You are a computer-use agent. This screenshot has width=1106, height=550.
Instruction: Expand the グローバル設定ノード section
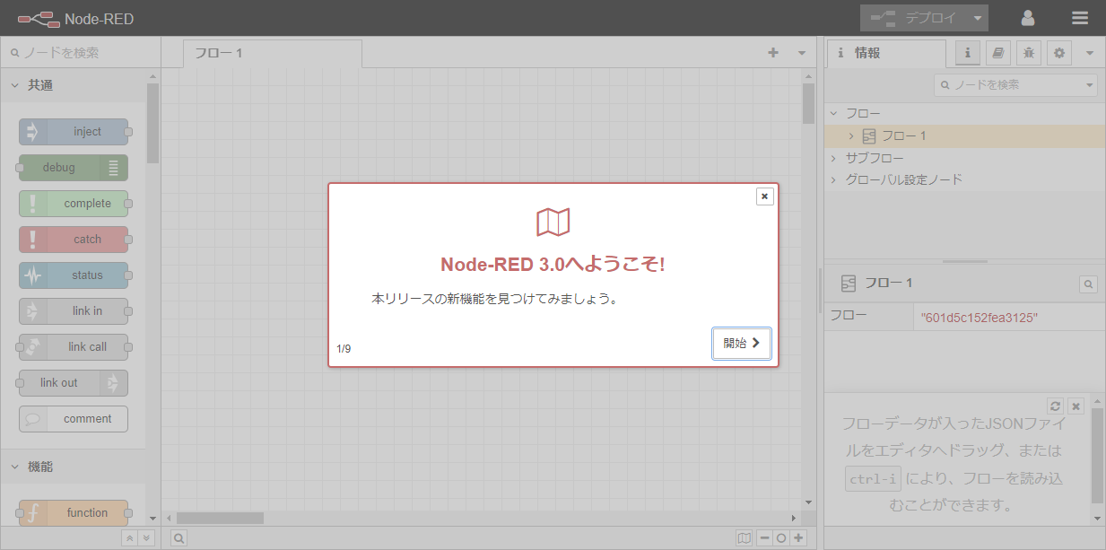(833, 179)
